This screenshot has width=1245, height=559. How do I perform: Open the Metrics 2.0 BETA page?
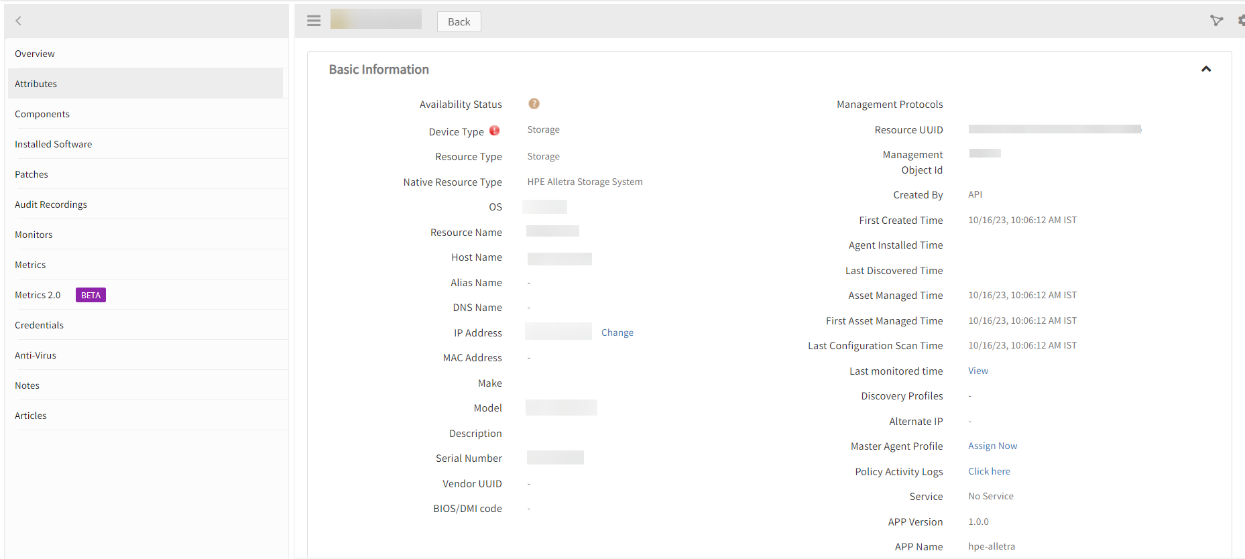point(38,295)
